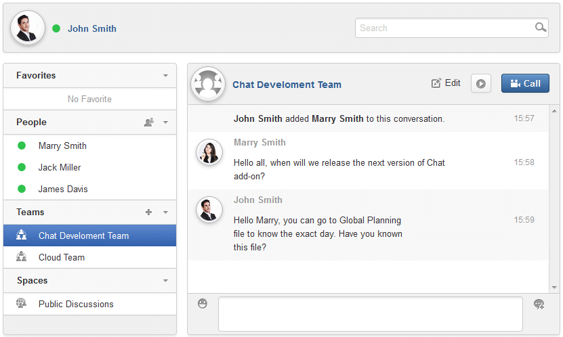
Task: Click the chat bubble icon beside message box
Action: [x=539, y=304]
